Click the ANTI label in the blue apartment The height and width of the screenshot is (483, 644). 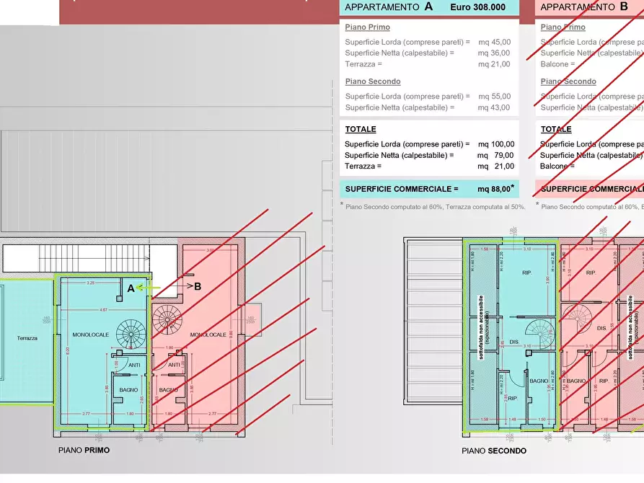coord(134,365)
